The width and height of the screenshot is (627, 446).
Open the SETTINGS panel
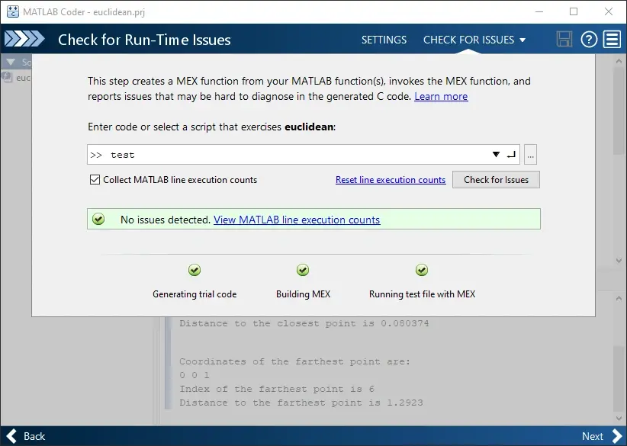tap(384, 40)
